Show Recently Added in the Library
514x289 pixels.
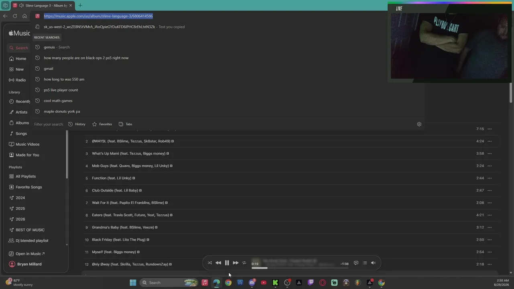pyautogui.click(x=20, y=102)
